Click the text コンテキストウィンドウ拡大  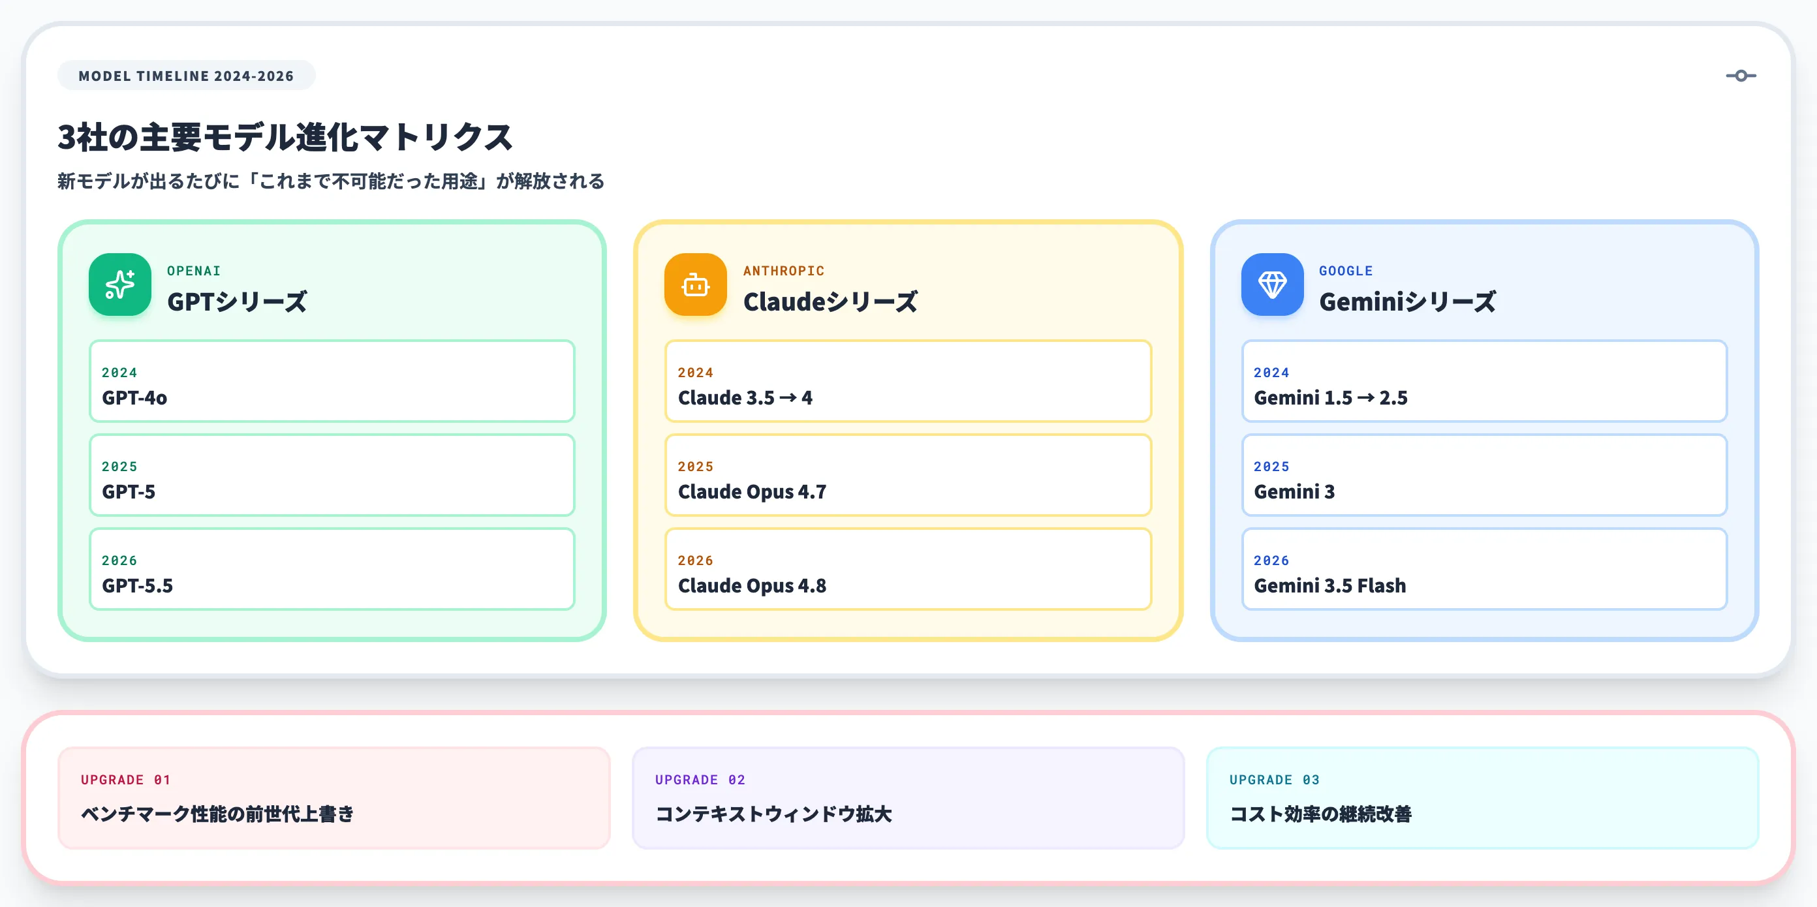click(x=774, y=814)
